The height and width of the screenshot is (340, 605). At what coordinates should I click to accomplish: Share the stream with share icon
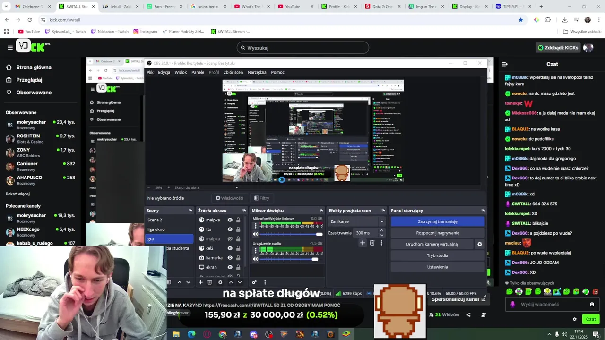tap(468, 315)
